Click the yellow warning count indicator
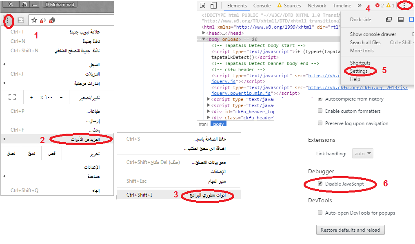Screen dimensions: 415x244 point(391,6)
